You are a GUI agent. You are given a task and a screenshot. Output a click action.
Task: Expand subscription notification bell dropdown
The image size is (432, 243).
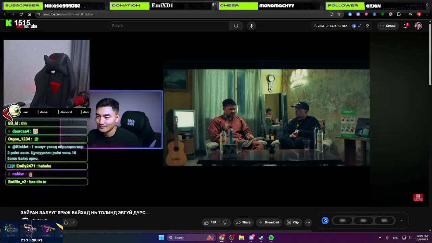tap(69, 222)
